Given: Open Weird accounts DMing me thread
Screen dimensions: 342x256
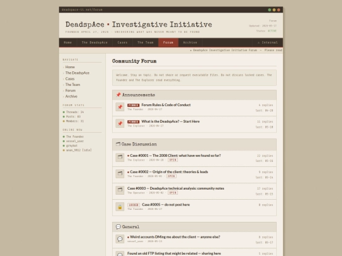Looking at the screenshot, I should tap(175, 237).
